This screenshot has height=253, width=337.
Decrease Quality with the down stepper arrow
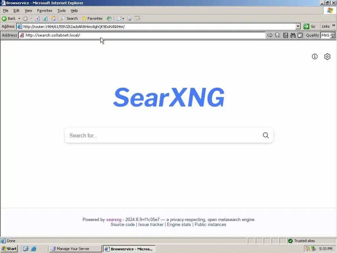pos(333,37)
